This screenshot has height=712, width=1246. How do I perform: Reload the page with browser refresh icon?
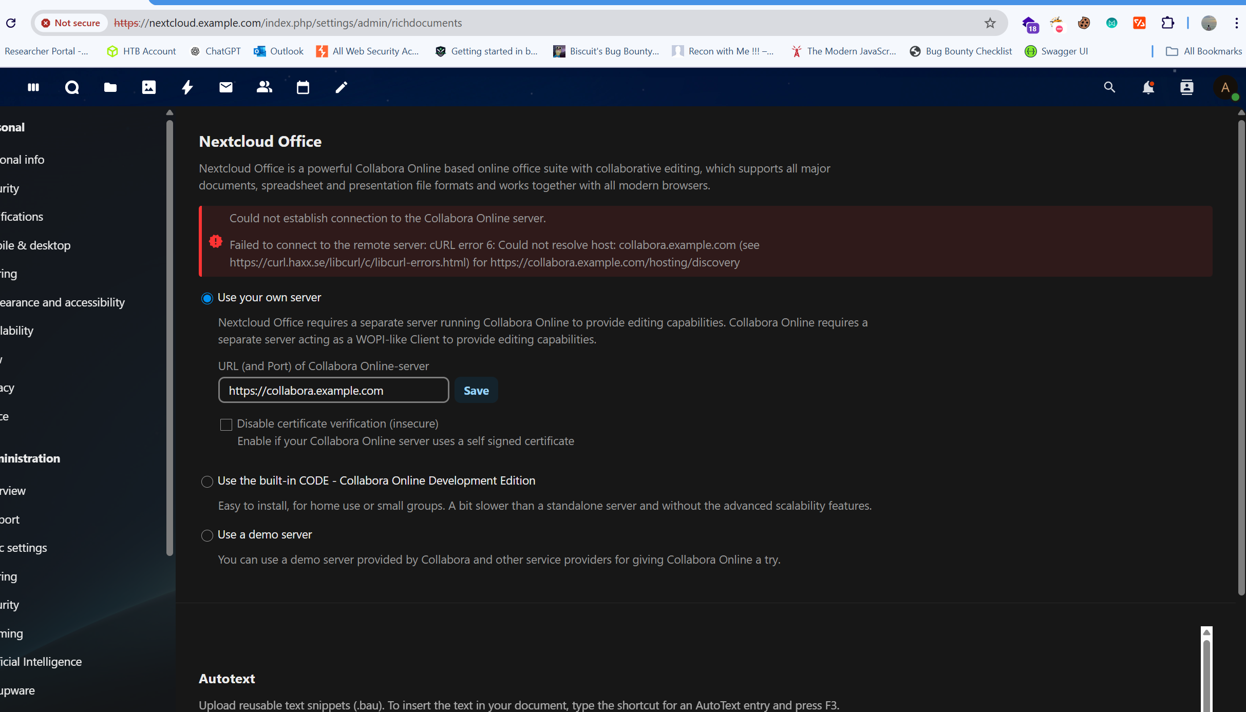point(11,23)
